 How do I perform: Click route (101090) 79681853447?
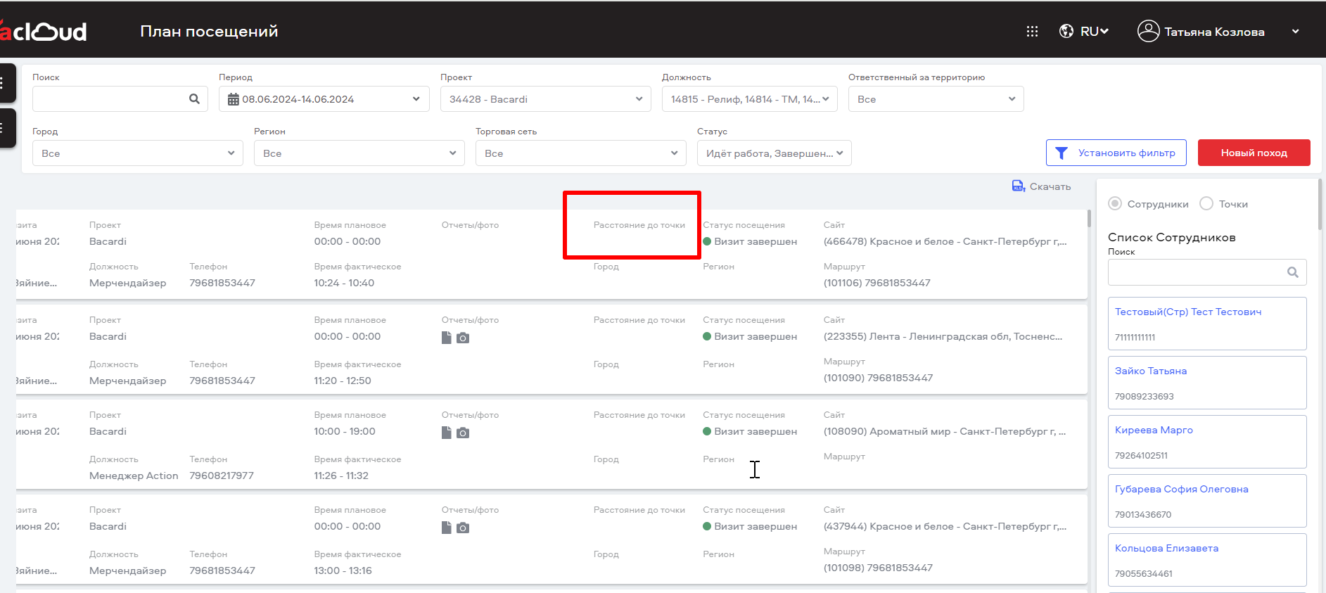(x=878, y=378)
